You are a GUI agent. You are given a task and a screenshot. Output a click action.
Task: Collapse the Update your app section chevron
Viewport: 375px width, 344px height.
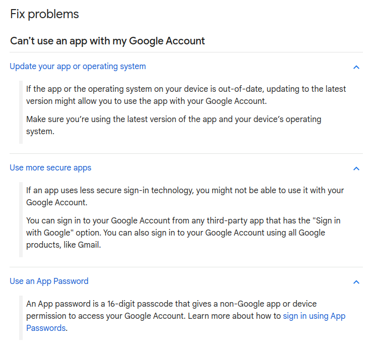356,67
